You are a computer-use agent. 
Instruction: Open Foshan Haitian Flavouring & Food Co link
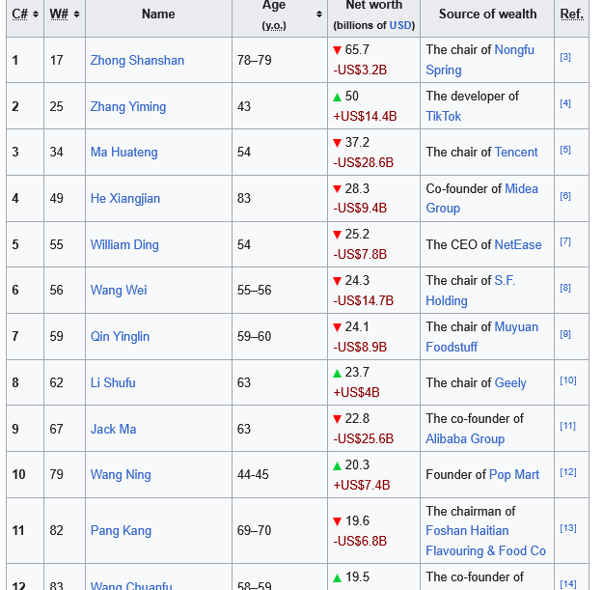point(485,541)
